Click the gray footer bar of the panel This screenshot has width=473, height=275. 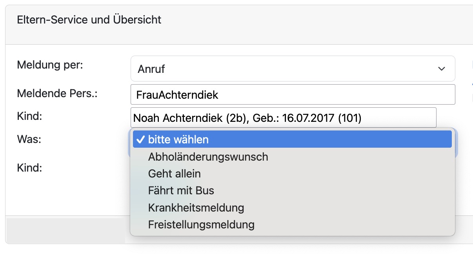point(66,230)
